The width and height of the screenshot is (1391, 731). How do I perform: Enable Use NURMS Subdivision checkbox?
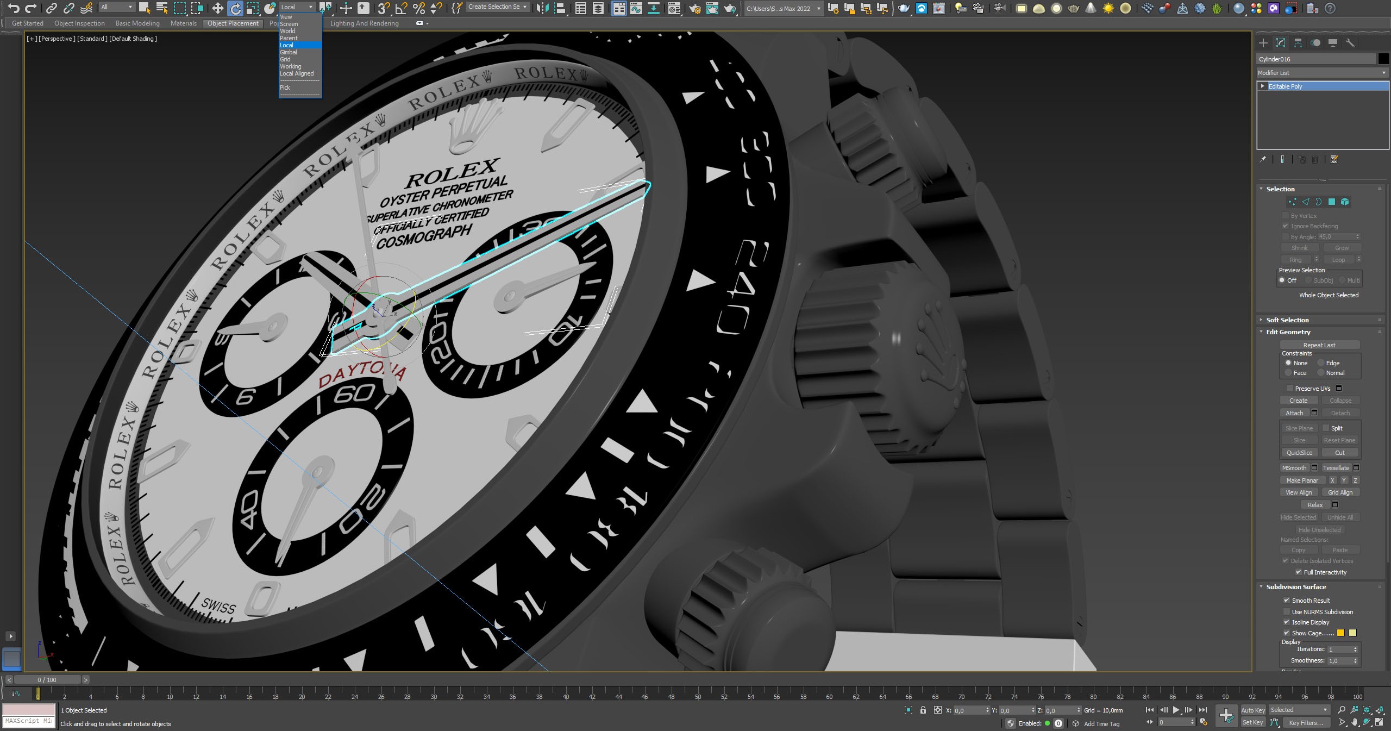click(x=1286, y=612)
